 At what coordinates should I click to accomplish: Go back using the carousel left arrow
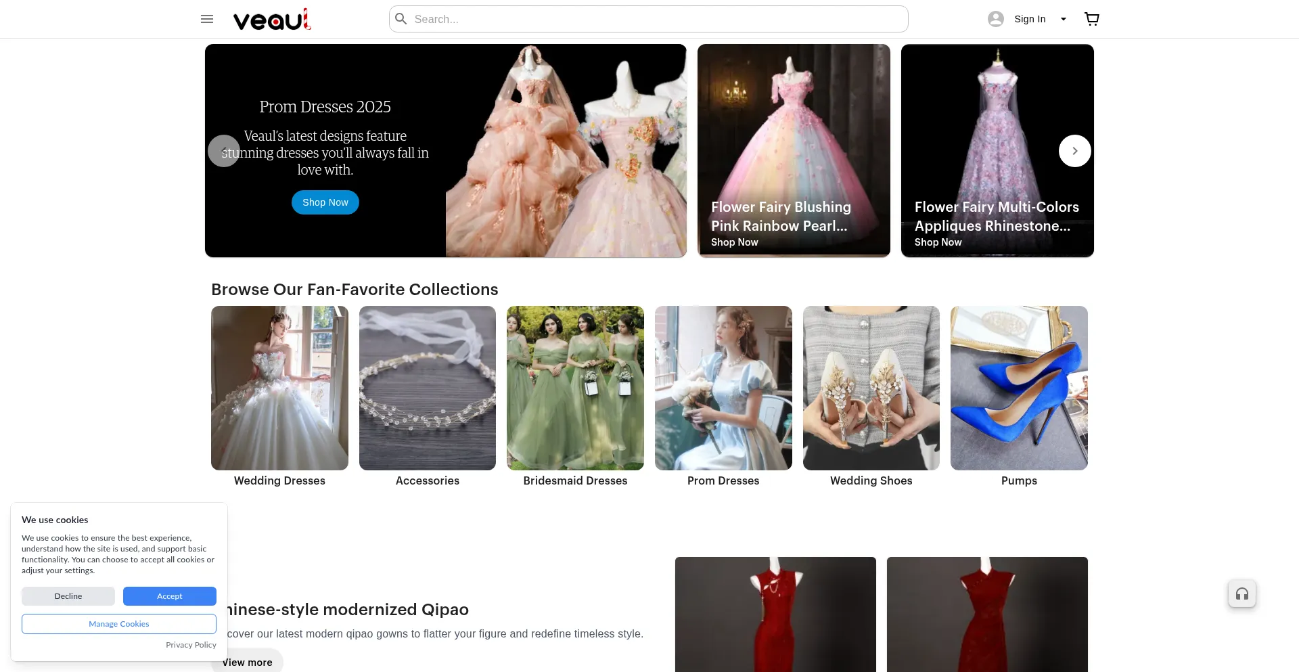coord(223,150)
